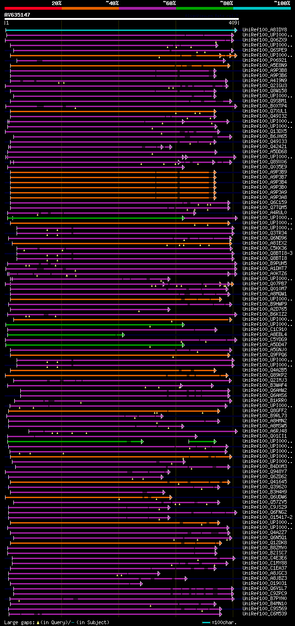Select hit label UniRef100_A4I9N9
Image resolution: width=295 pixels, height=626 pixels.
click(265, 81)
